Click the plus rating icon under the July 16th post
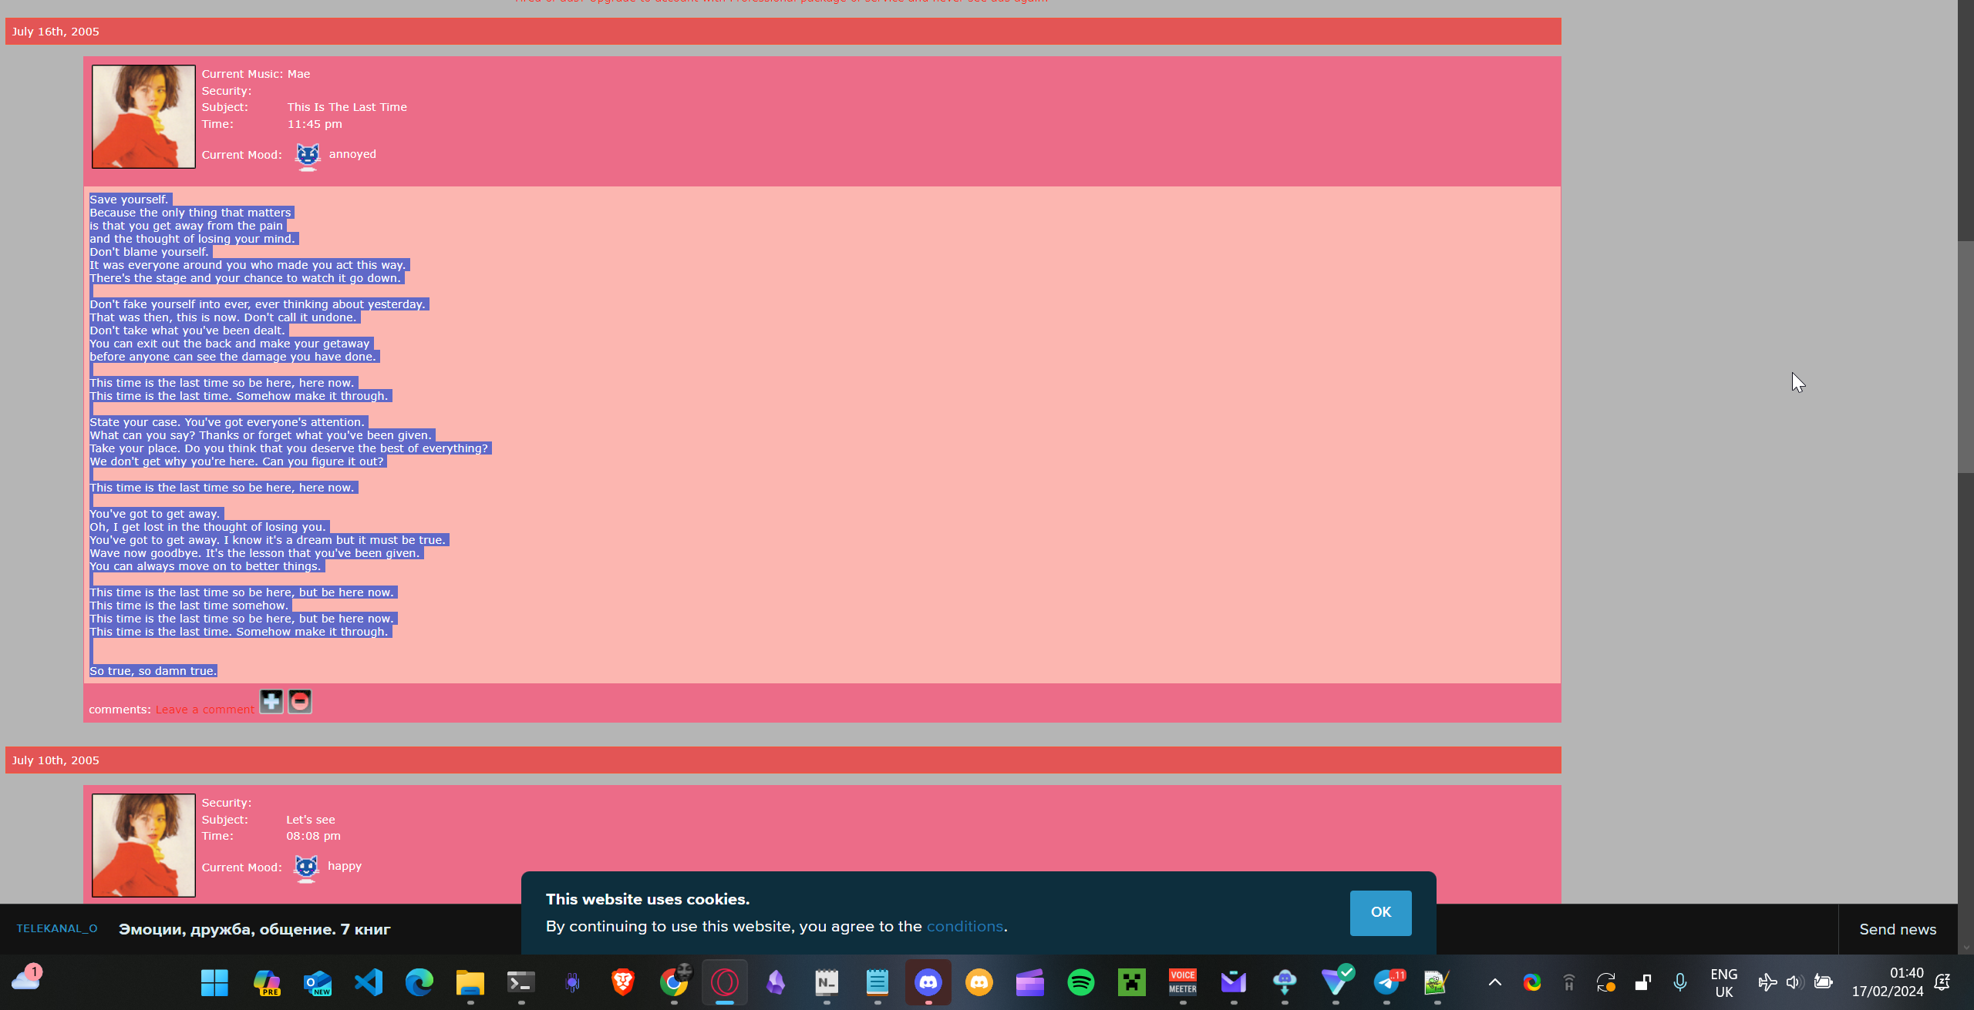Screen dimensions: 1974x1010 pos(271,701)
